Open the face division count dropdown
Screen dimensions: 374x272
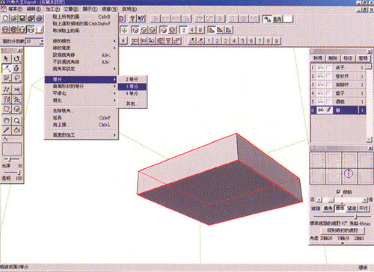click(42, 41)
